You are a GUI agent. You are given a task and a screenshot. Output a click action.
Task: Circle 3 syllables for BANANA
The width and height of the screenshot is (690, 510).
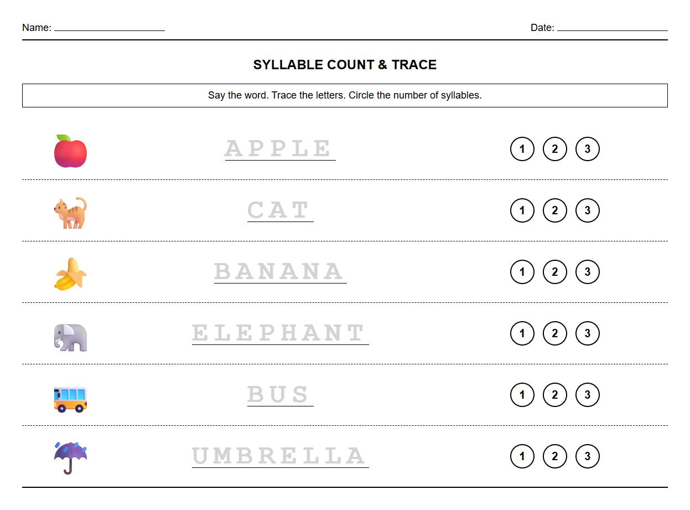(587, 272)
